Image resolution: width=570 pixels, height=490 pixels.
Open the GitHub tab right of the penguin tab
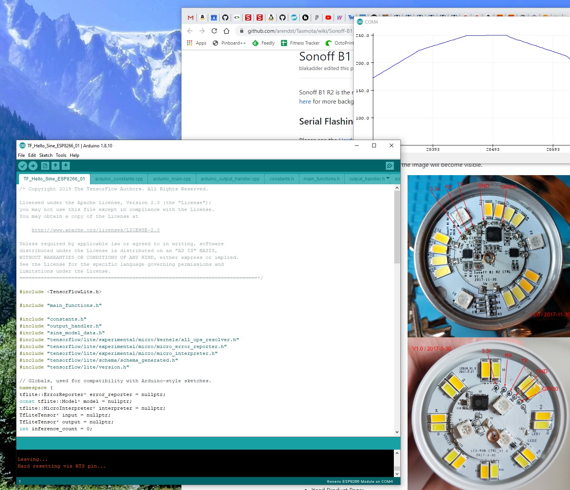(283, 18)
